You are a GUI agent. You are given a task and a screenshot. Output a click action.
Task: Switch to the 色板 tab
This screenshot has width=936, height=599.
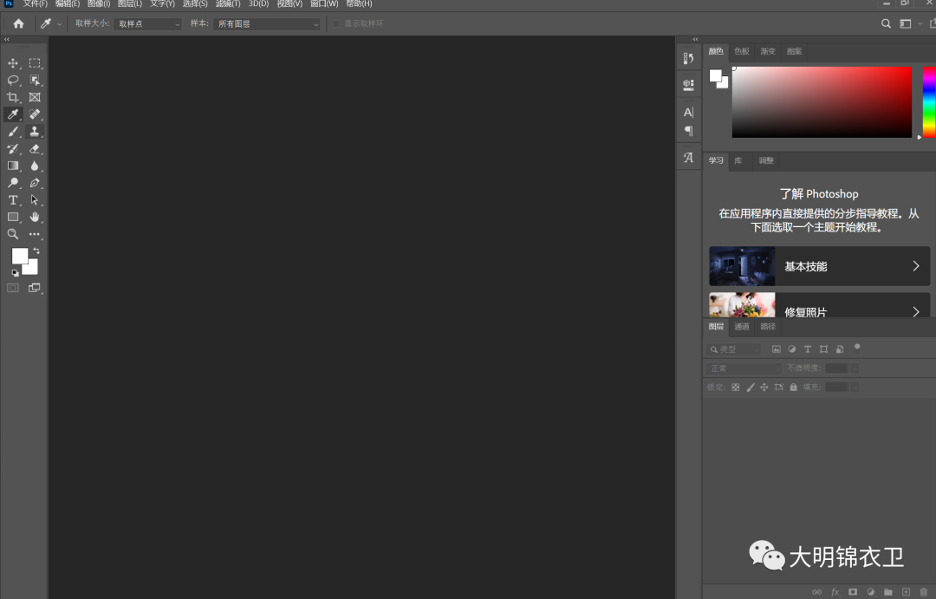click(x=741, y=51)
